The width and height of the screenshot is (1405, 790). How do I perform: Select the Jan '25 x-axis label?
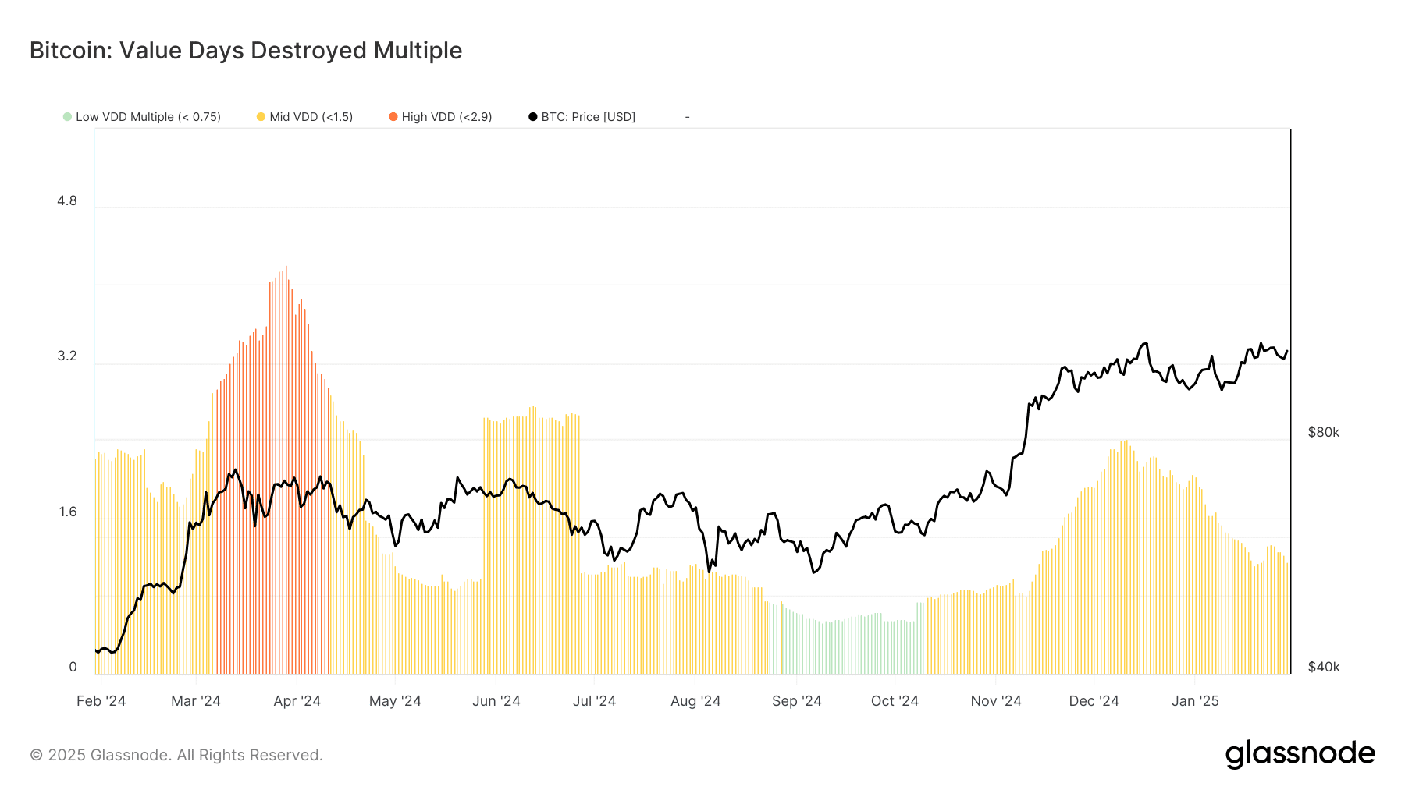1195,701
